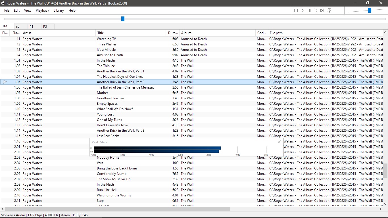Play a random track
This screenshot has height=218, width=388.
329,11
